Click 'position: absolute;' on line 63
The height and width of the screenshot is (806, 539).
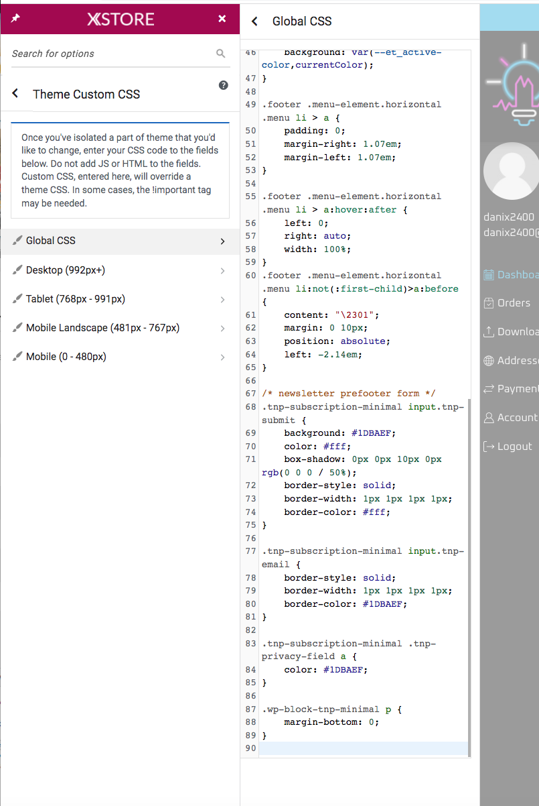point(337,341)
